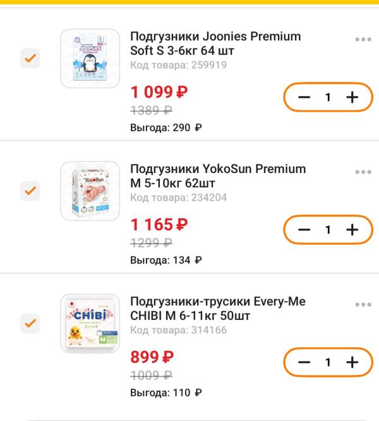The image size is (379, 421).
Task: Reduce Every-Me CHIBI quantity by one
Action: coord(304,362)
